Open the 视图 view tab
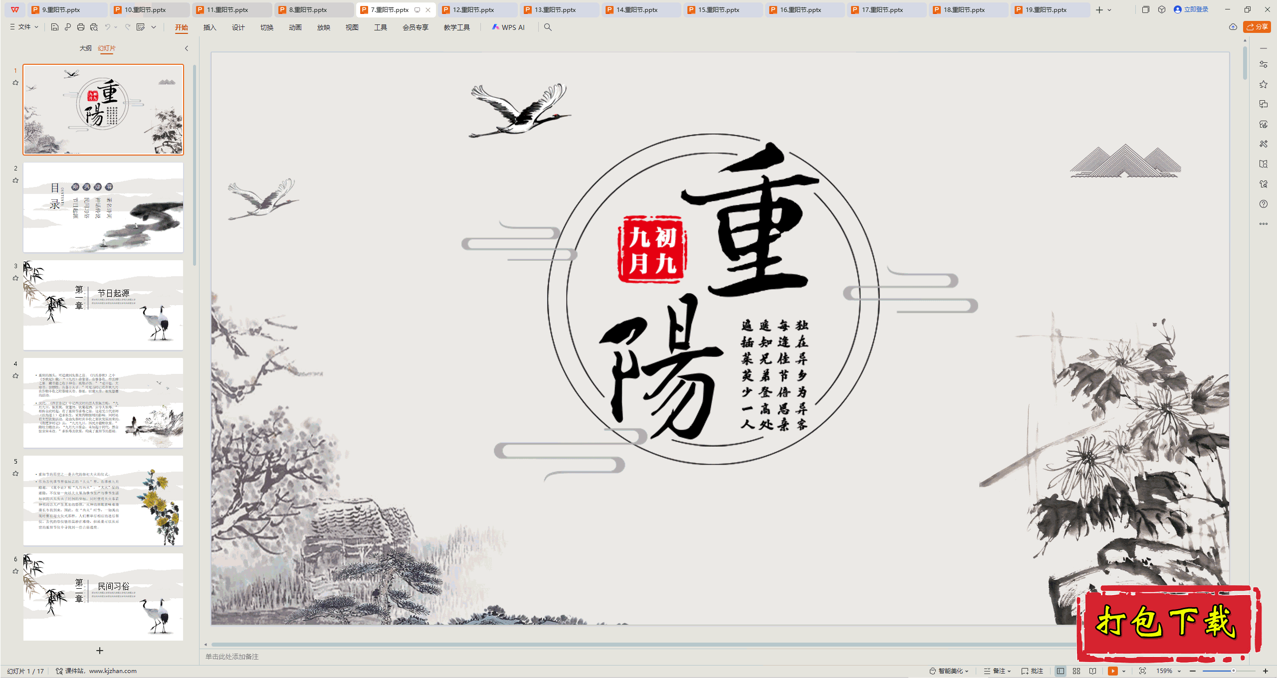 click(352, 27)
